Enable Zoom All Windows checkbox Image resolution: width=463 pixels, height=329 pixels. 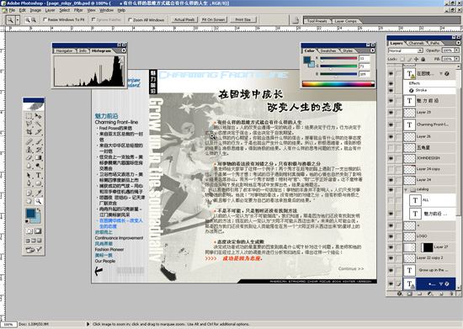[130, 19]
